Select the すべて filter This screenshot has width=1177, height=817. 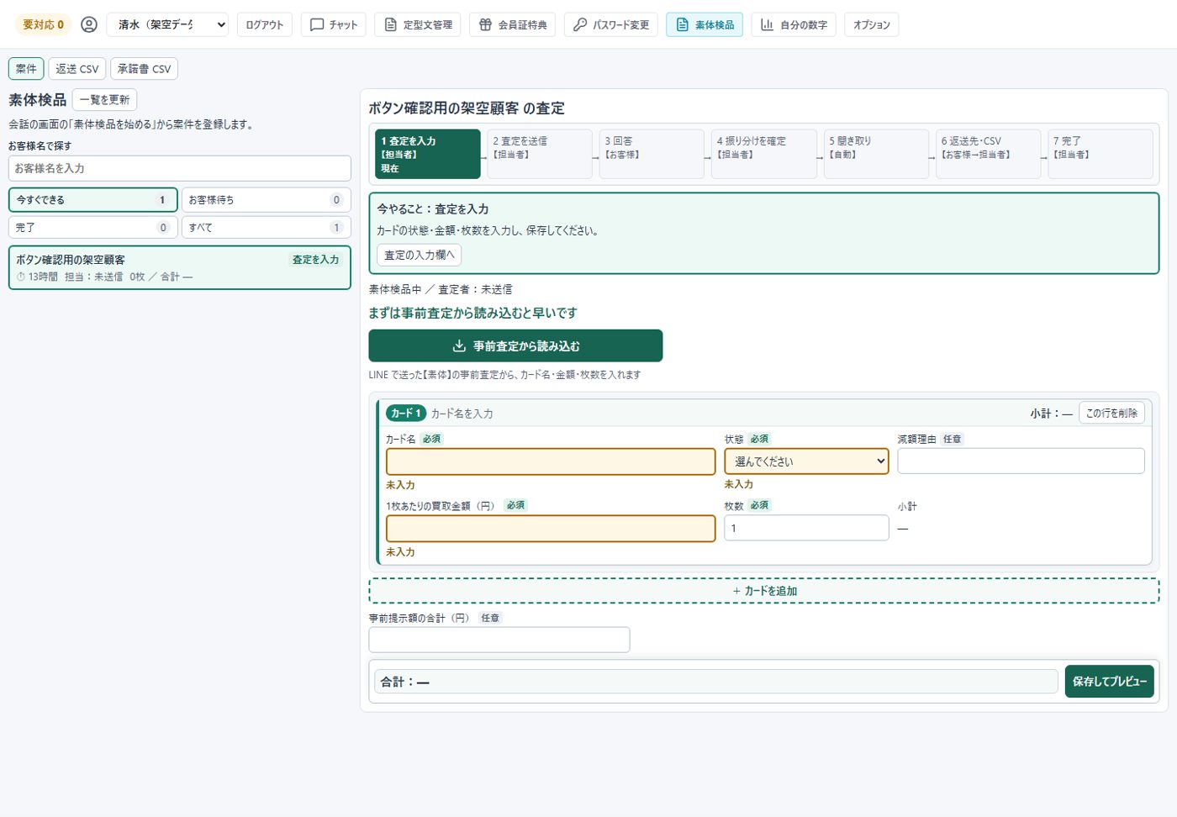coord(267,228)
